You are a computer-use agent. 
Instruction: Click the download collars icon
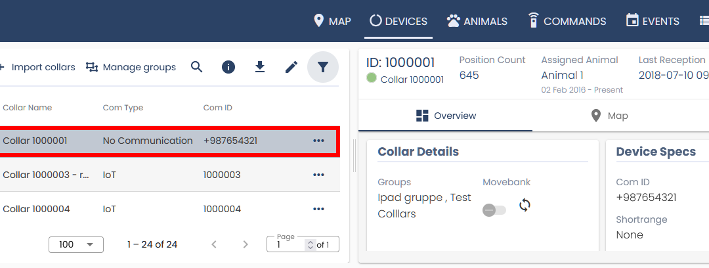[260, 67]
